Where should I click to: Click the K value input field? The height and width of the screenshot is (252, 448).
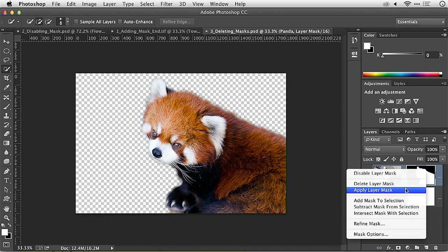coord(431,55)
